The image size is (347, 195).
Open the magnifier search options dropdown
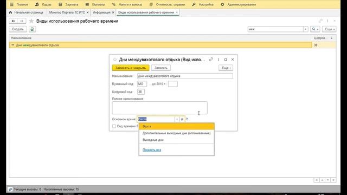pyautogui.click(x=315, y=29)
